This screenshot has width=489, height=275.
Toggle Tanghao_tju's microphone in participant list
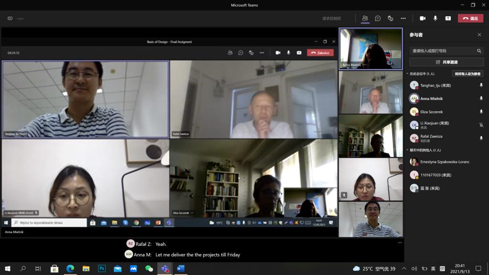[481, 85]
